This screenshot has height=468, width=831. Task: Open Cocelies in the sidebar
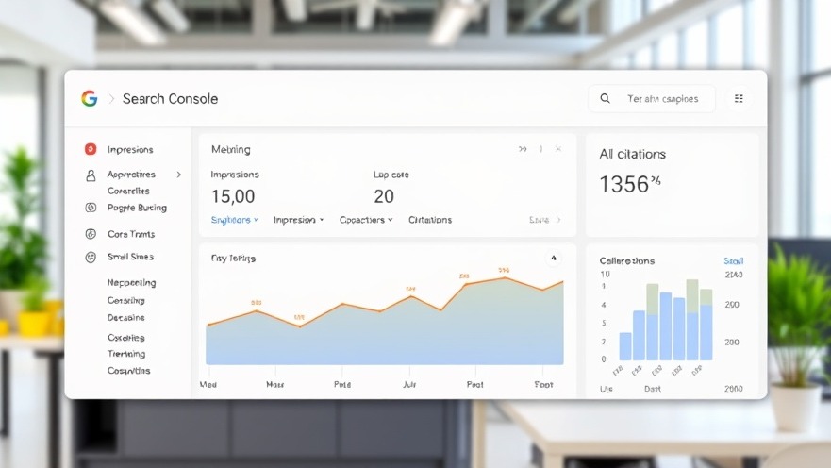coord(126,337)
